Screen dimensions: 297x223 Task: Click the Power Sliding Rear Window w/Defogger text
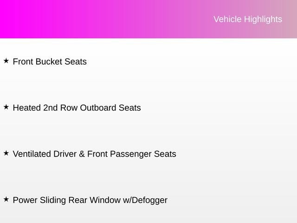coord(90,200)
